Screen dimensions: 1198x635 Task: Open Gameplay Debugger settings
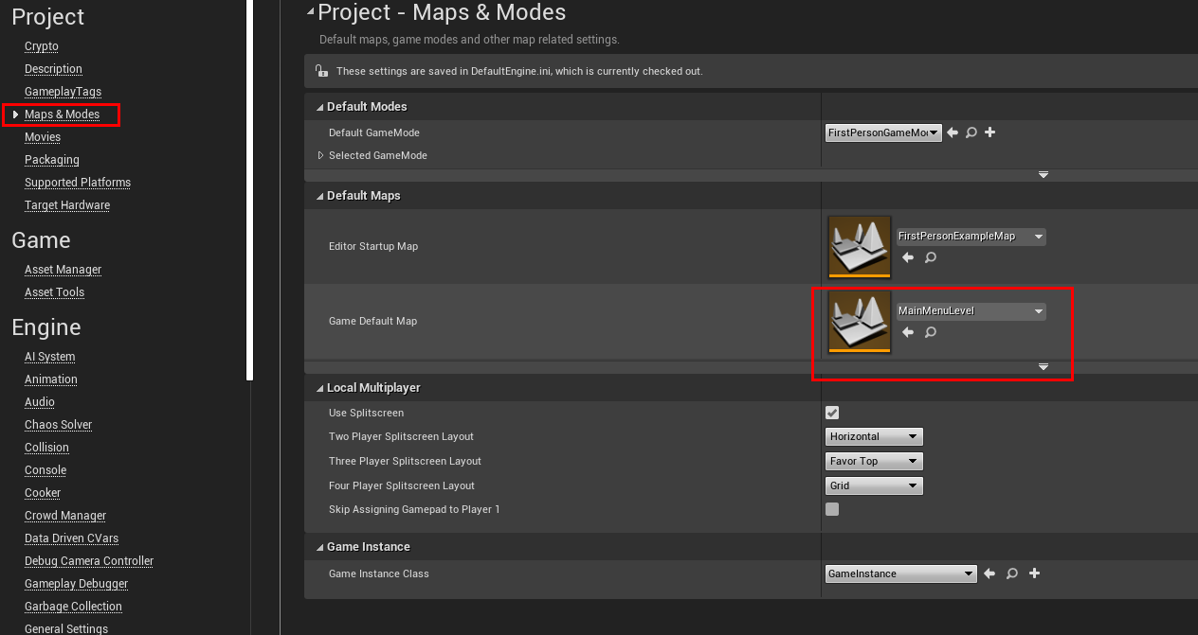tap(76, 584)
